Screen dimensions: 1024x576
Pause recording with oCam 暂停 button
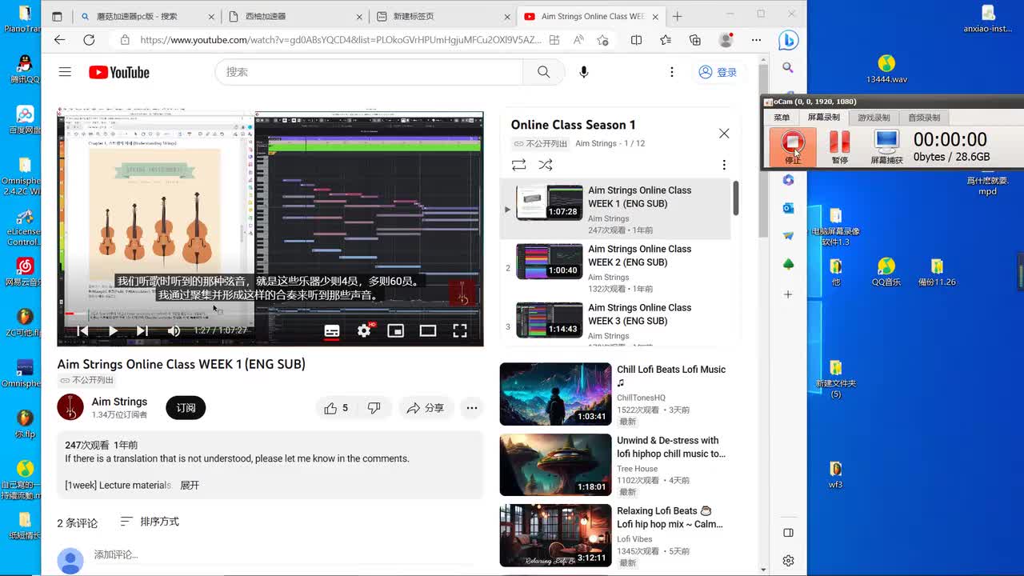click(x=839, y=146)
